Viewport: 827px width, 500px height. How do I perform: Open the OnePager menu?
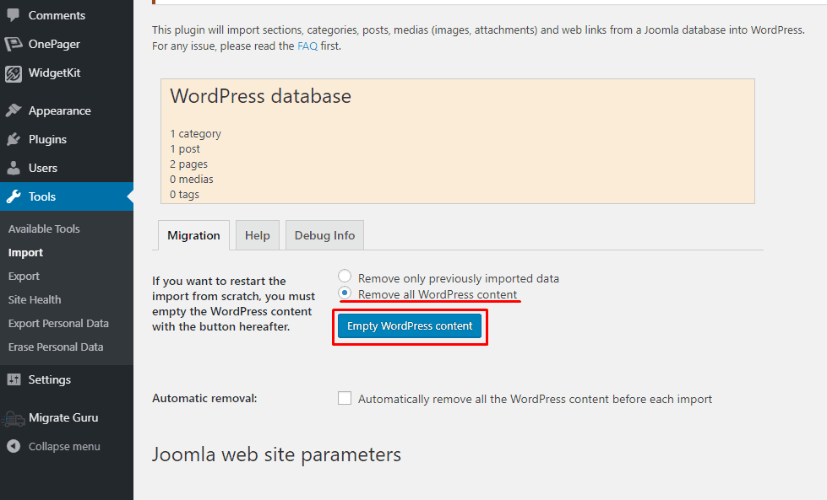54,44
